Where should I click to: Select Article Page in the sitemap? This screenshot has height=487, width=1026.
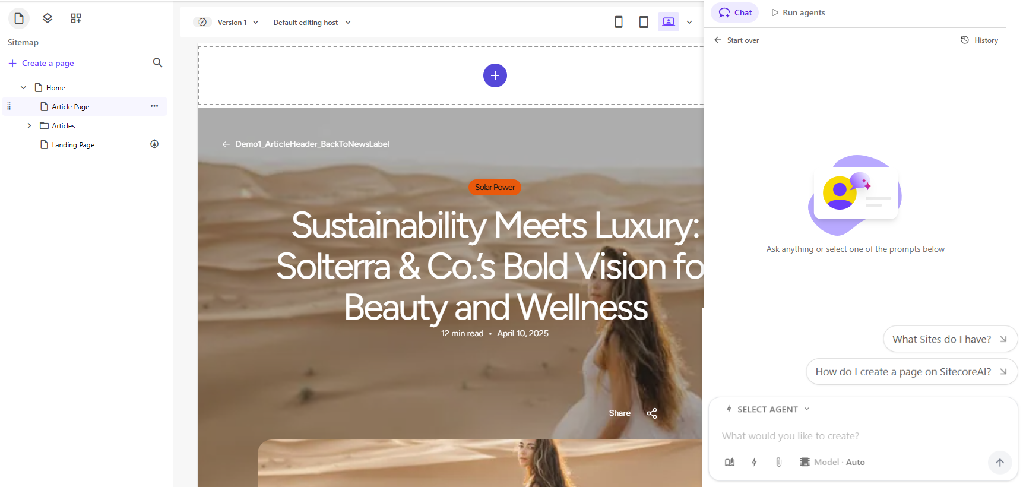click(x=71, y=107)
